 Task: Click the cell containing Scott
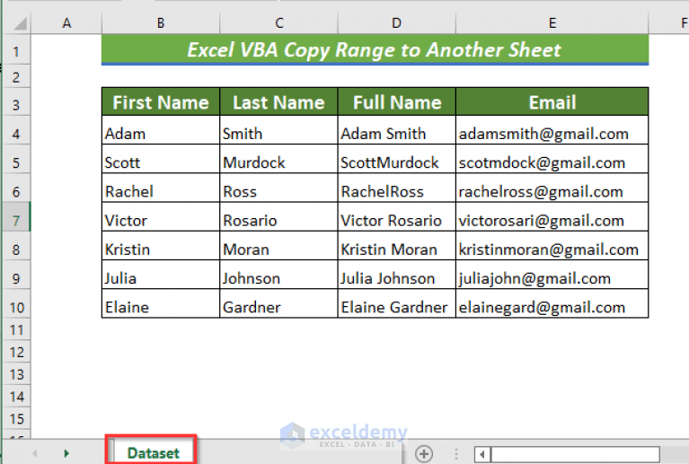(x=161, y=159)
